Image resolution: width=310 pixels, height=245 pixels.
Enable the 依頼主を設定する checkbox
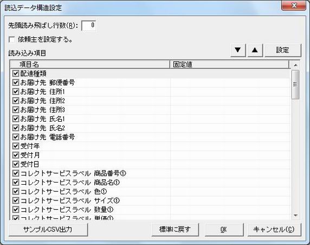tap(12, 40)
